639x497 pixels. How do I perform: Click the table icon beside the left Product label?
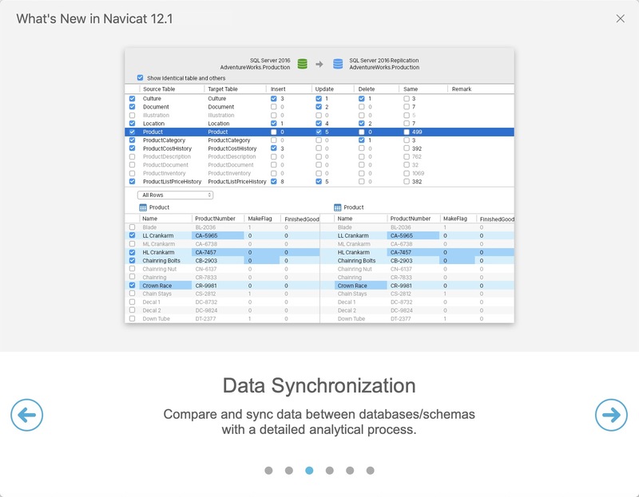pos(143,207)
